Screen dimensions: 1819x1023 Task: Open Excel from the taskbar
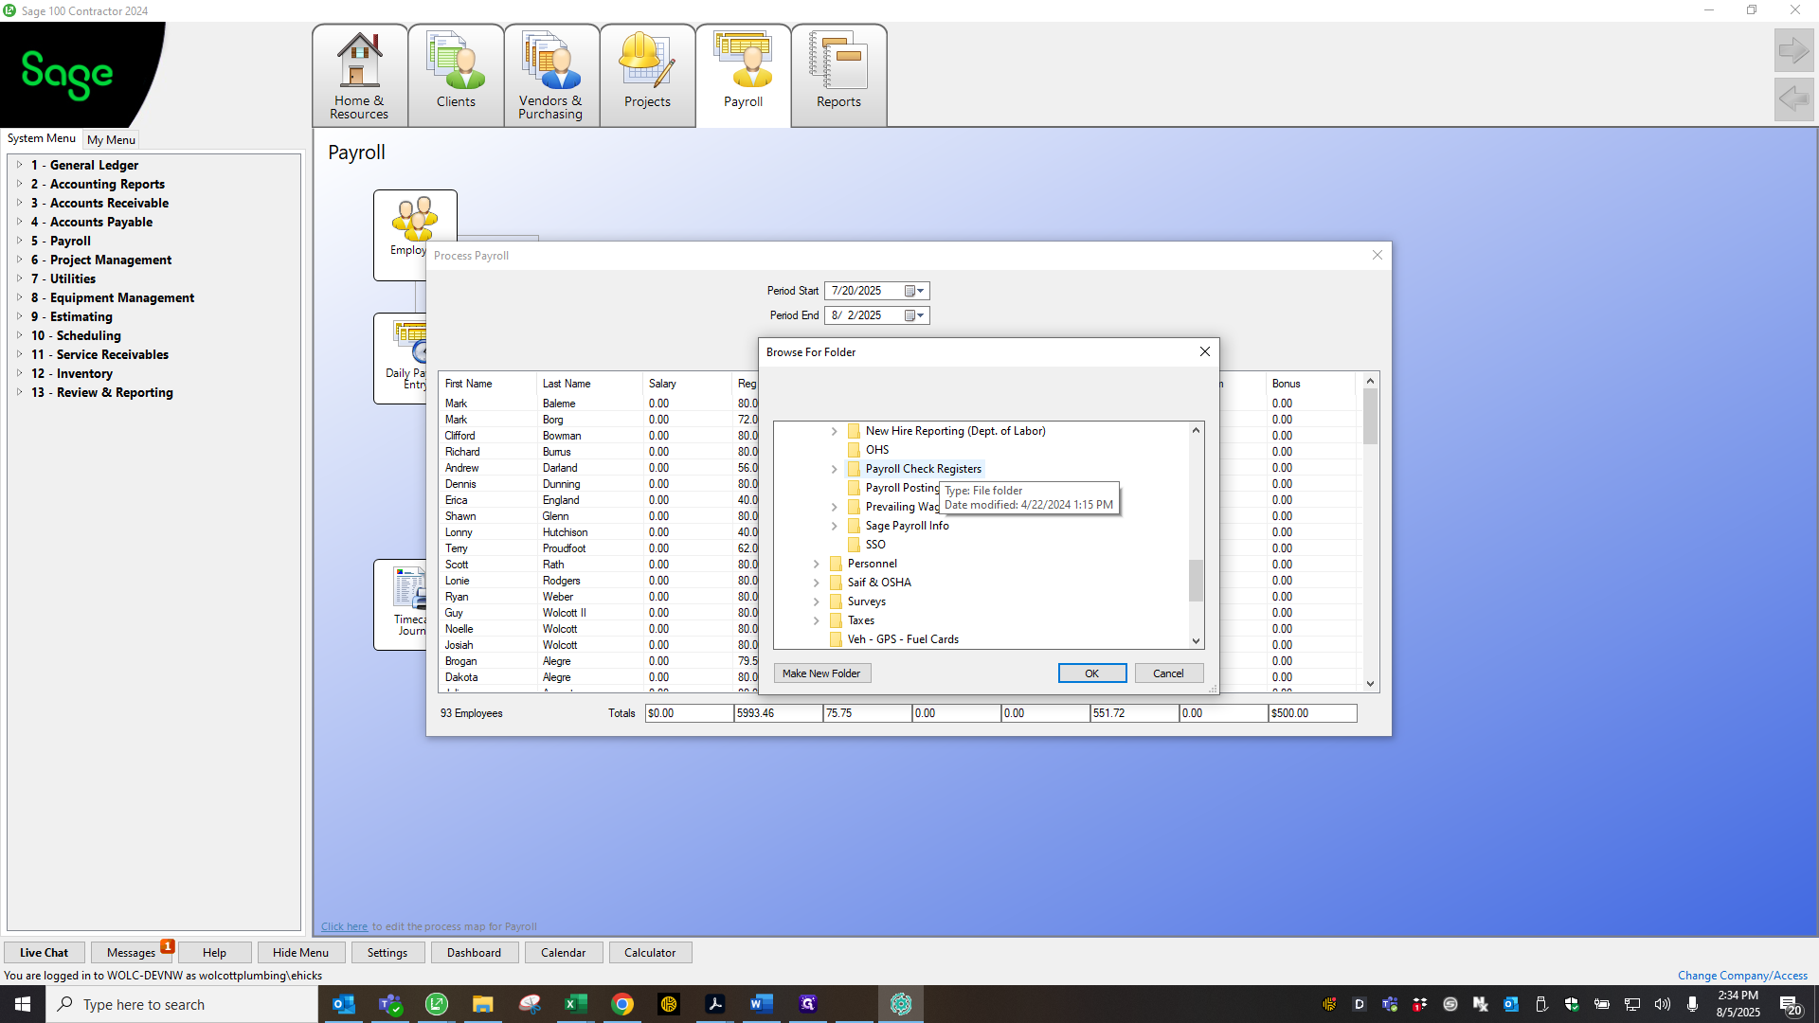pos(575,1004)
